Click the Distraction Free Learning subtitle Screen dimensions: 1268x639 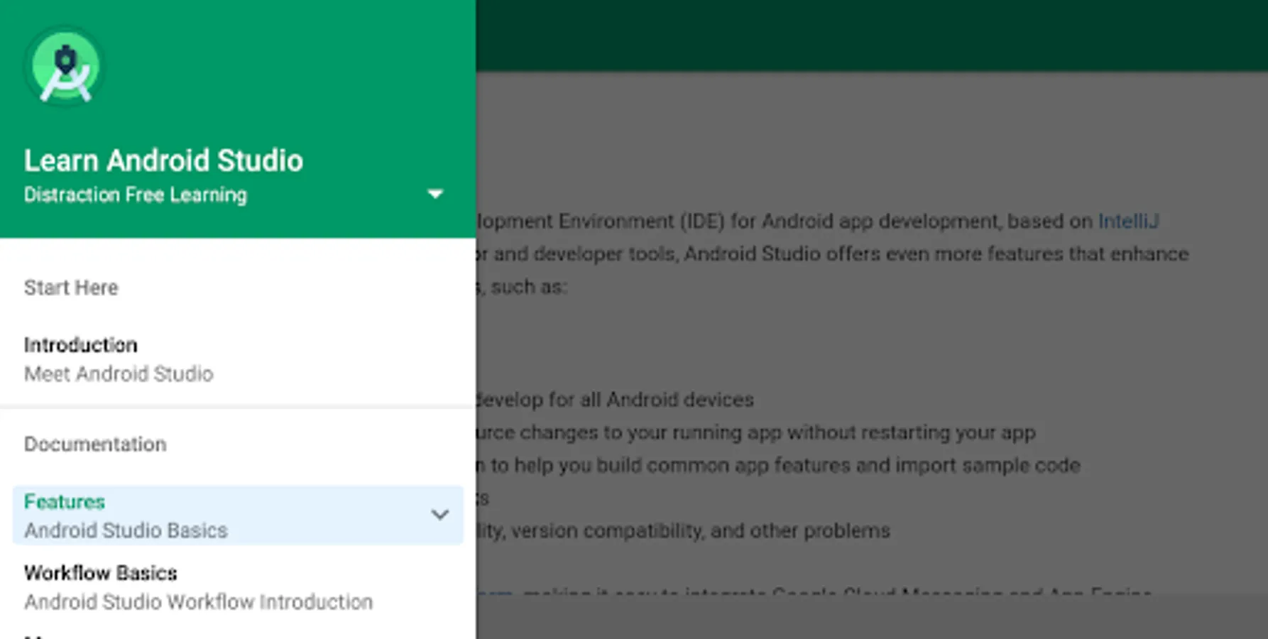tap(136, 195)
